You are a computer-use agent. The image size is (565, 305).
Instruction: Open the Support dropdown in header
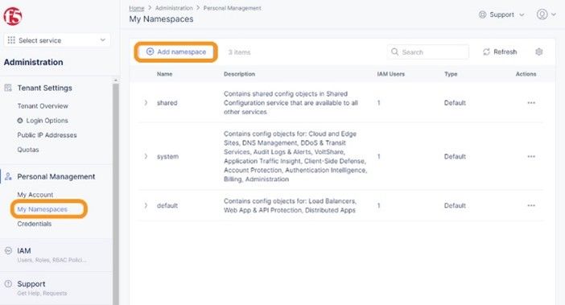point(501,14)
